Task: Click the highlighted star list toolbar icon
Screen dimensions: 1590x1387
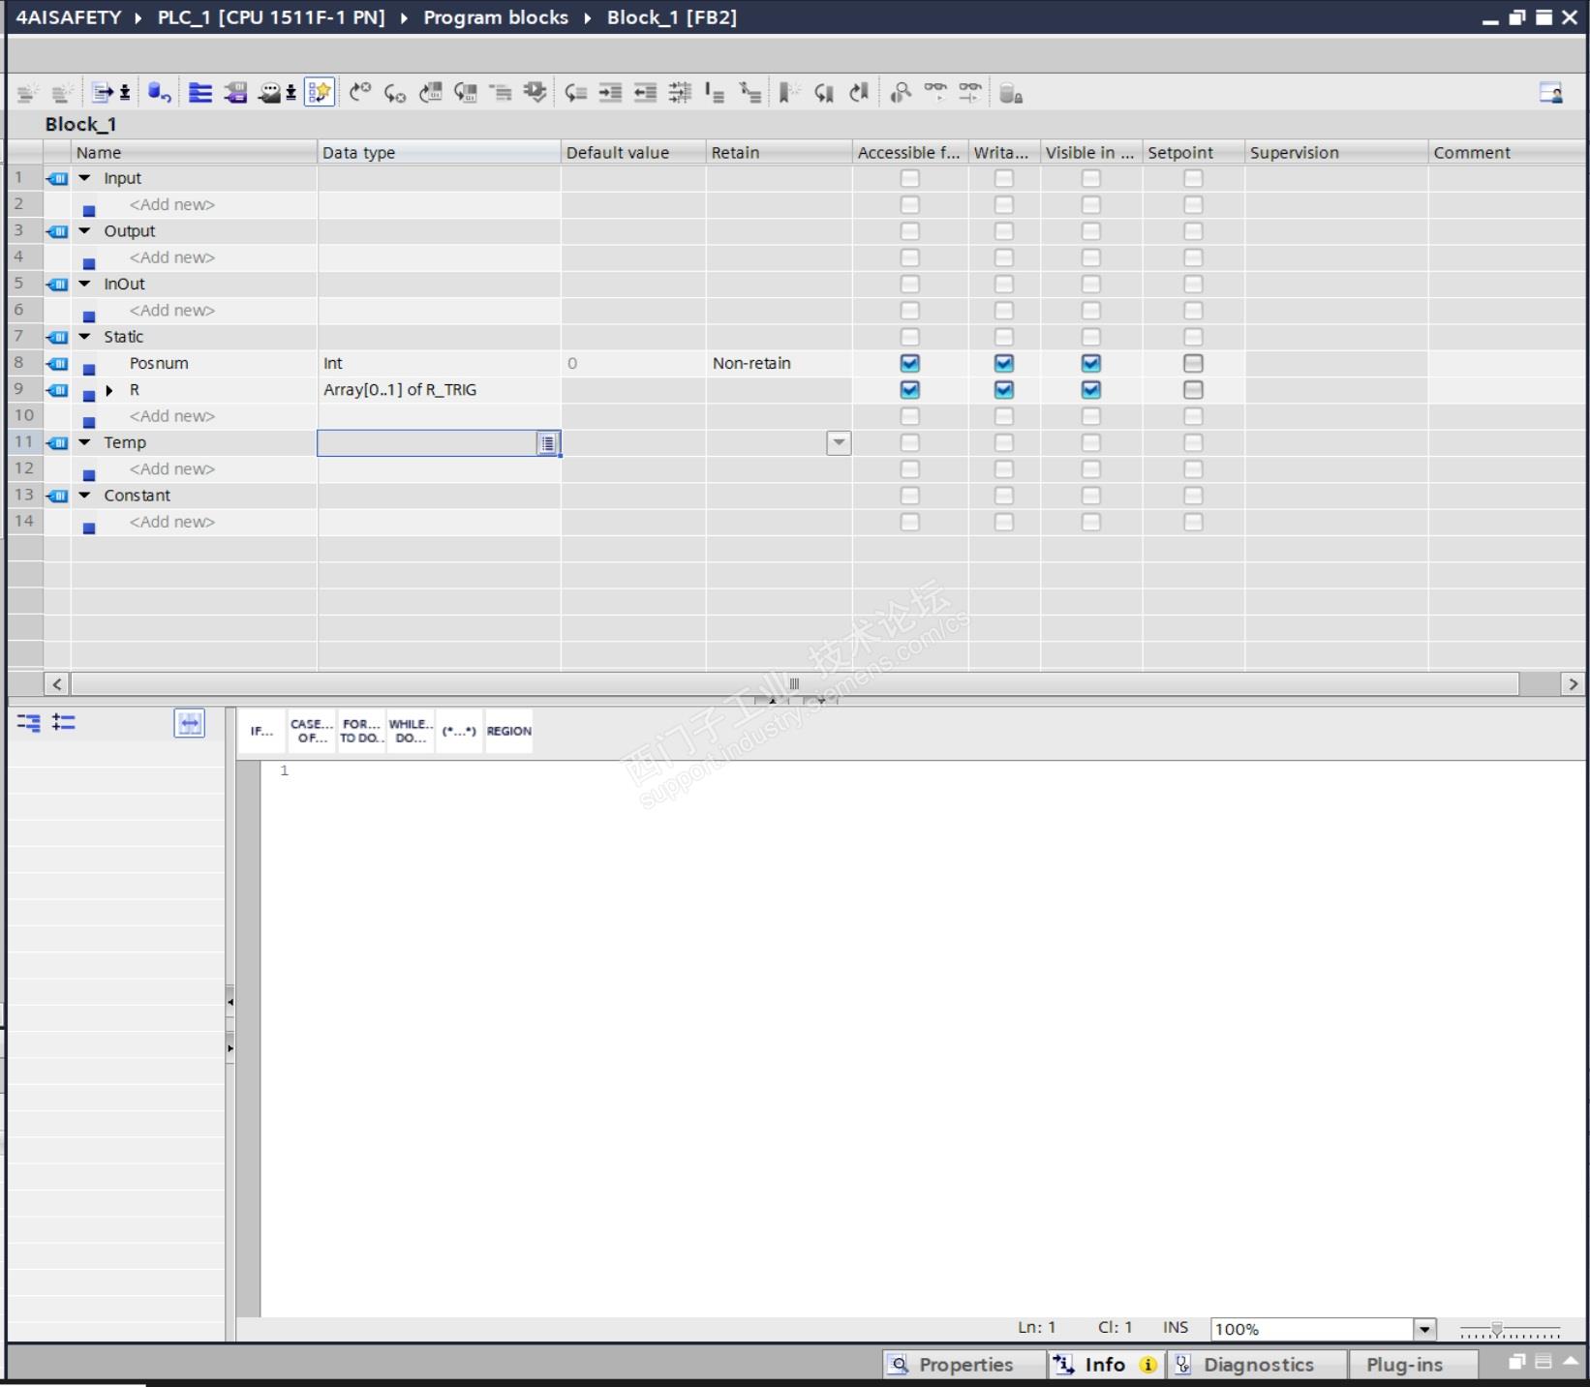Action: 320,93
